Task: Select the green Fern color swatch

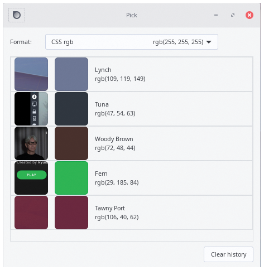Action: point(71,178)
